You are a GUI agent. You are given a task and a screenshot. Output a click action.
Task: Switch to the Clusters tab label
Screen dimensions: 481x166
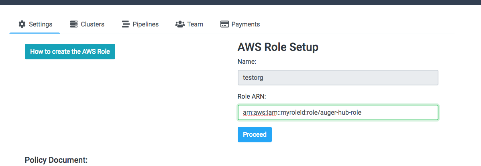92,24
